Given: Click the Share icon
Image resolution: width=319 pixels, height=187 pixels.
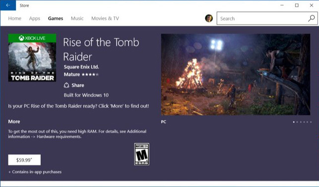Looking at the screenshot, I should pos(66,85).
